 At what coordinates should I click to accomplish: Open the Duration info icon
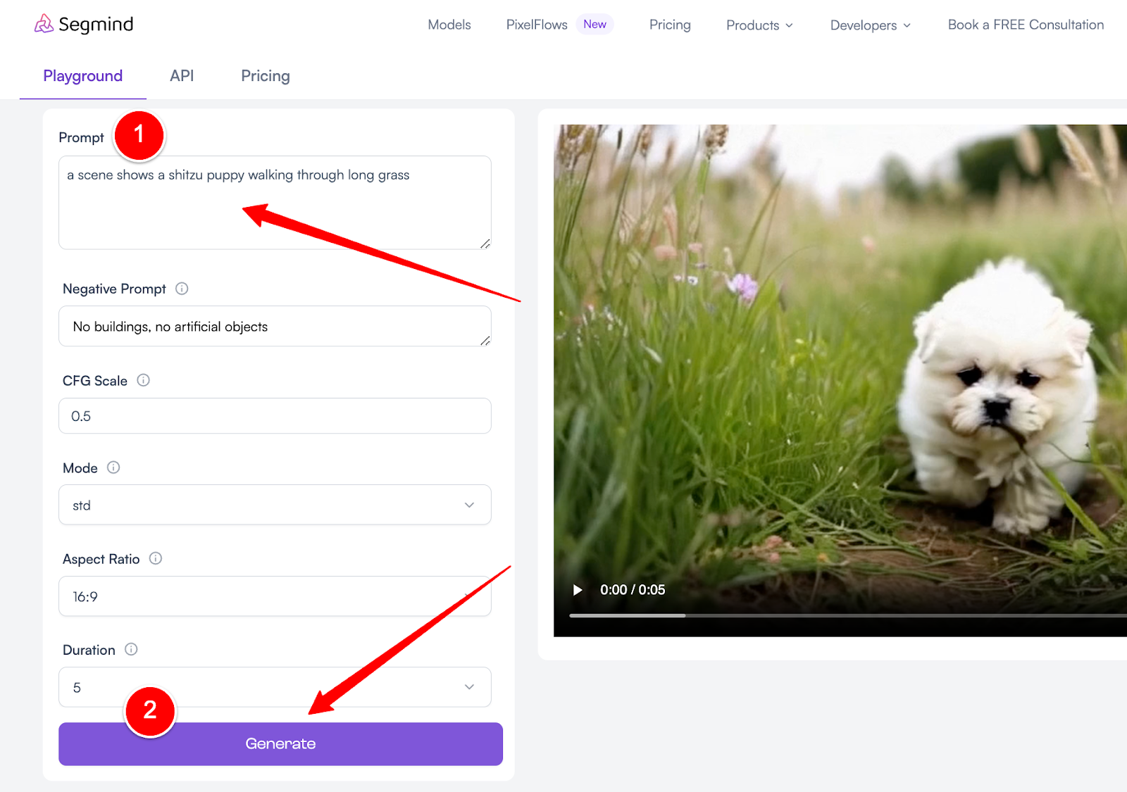131,649
